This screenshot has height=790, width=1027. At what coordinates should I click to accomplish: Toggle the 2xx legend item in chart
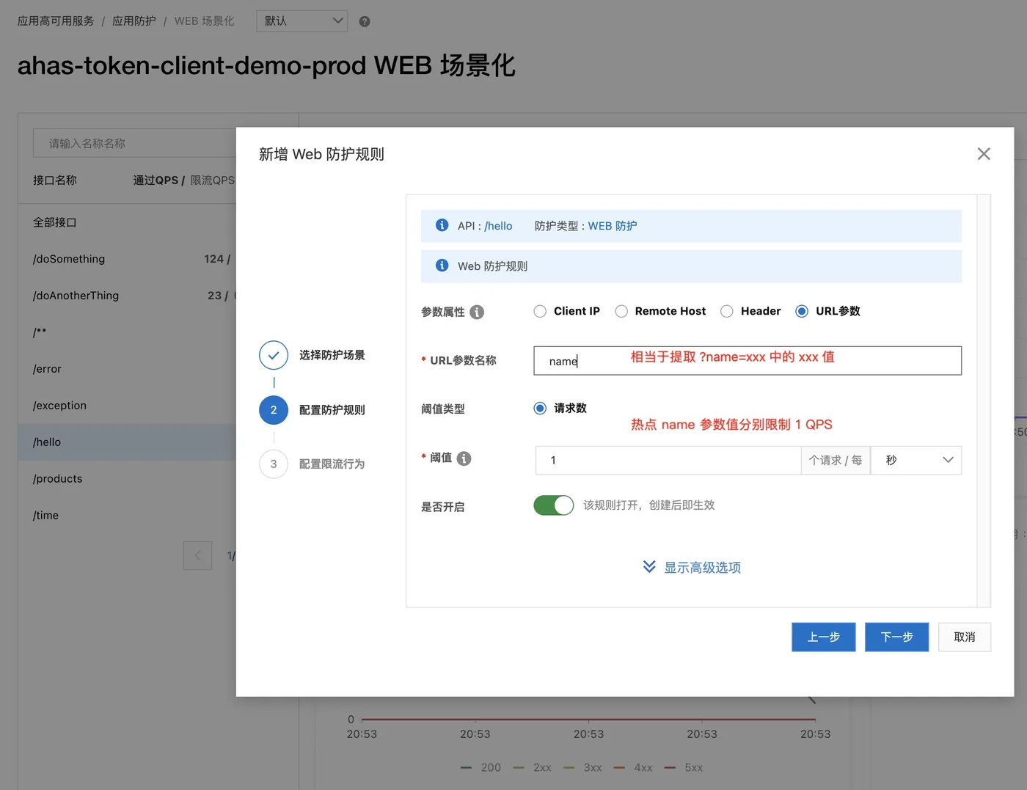(533, 767)
